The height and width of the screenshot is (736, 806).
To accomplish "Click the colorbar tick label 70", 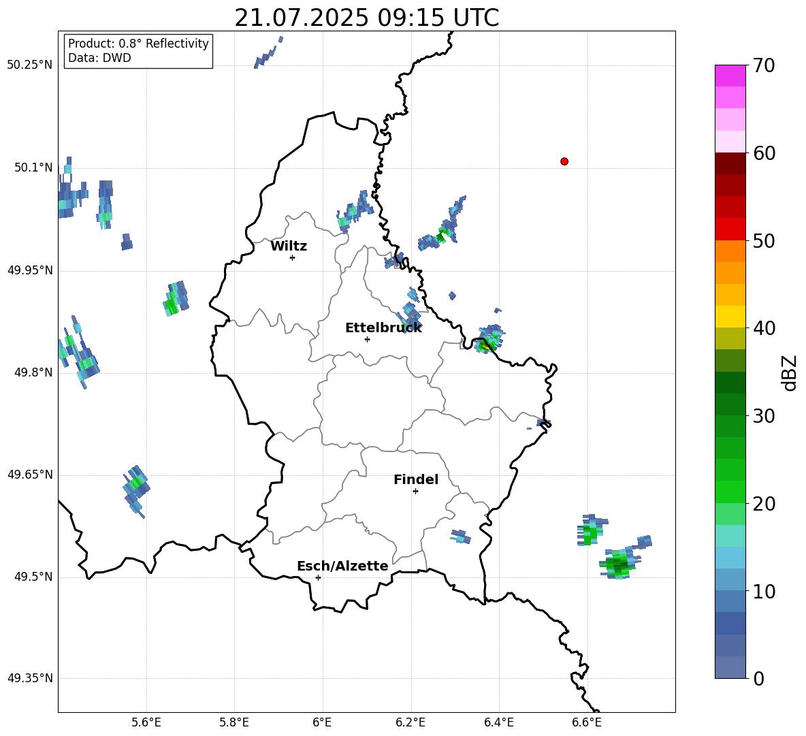I will tap(764, 65).
